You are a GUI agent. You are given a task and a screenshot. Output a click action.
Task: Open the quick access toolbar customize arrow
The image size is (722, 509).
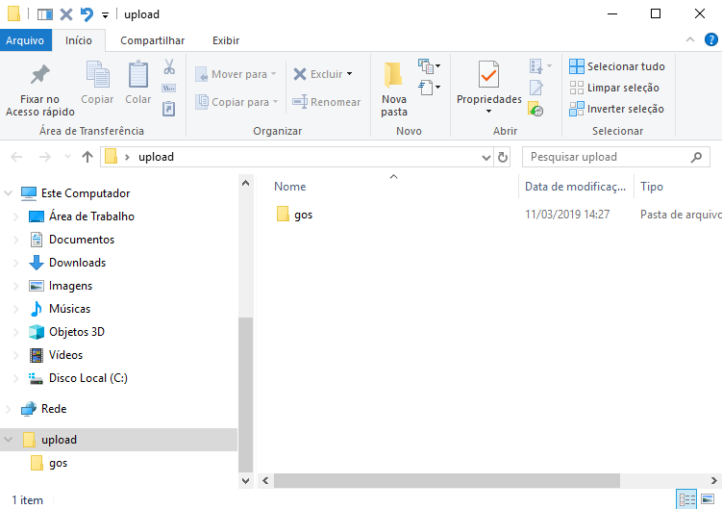pyautogui.click(x=105, y=15)
